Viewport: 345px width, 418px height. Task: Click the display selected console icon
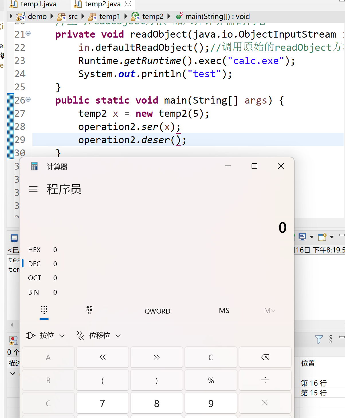(x=302, y=237)
